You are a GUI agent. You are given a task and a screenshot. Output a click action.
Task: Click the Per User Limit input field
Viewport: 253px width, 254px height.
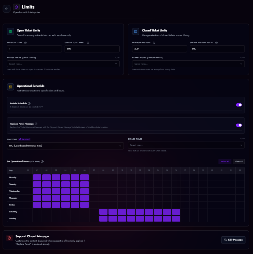34,49
